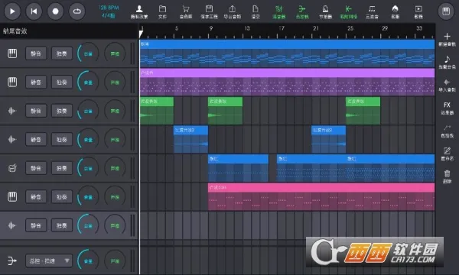The image size is (459, 275).
Task: Adjust 声相 pan knob on the drum track
Action: pos(115,168)
